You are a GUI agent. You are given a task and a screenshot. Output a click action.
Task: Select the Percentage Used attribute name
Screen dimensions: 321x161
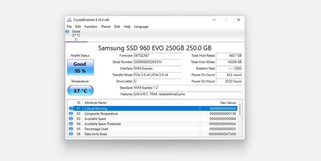click(x=96, y=129)
